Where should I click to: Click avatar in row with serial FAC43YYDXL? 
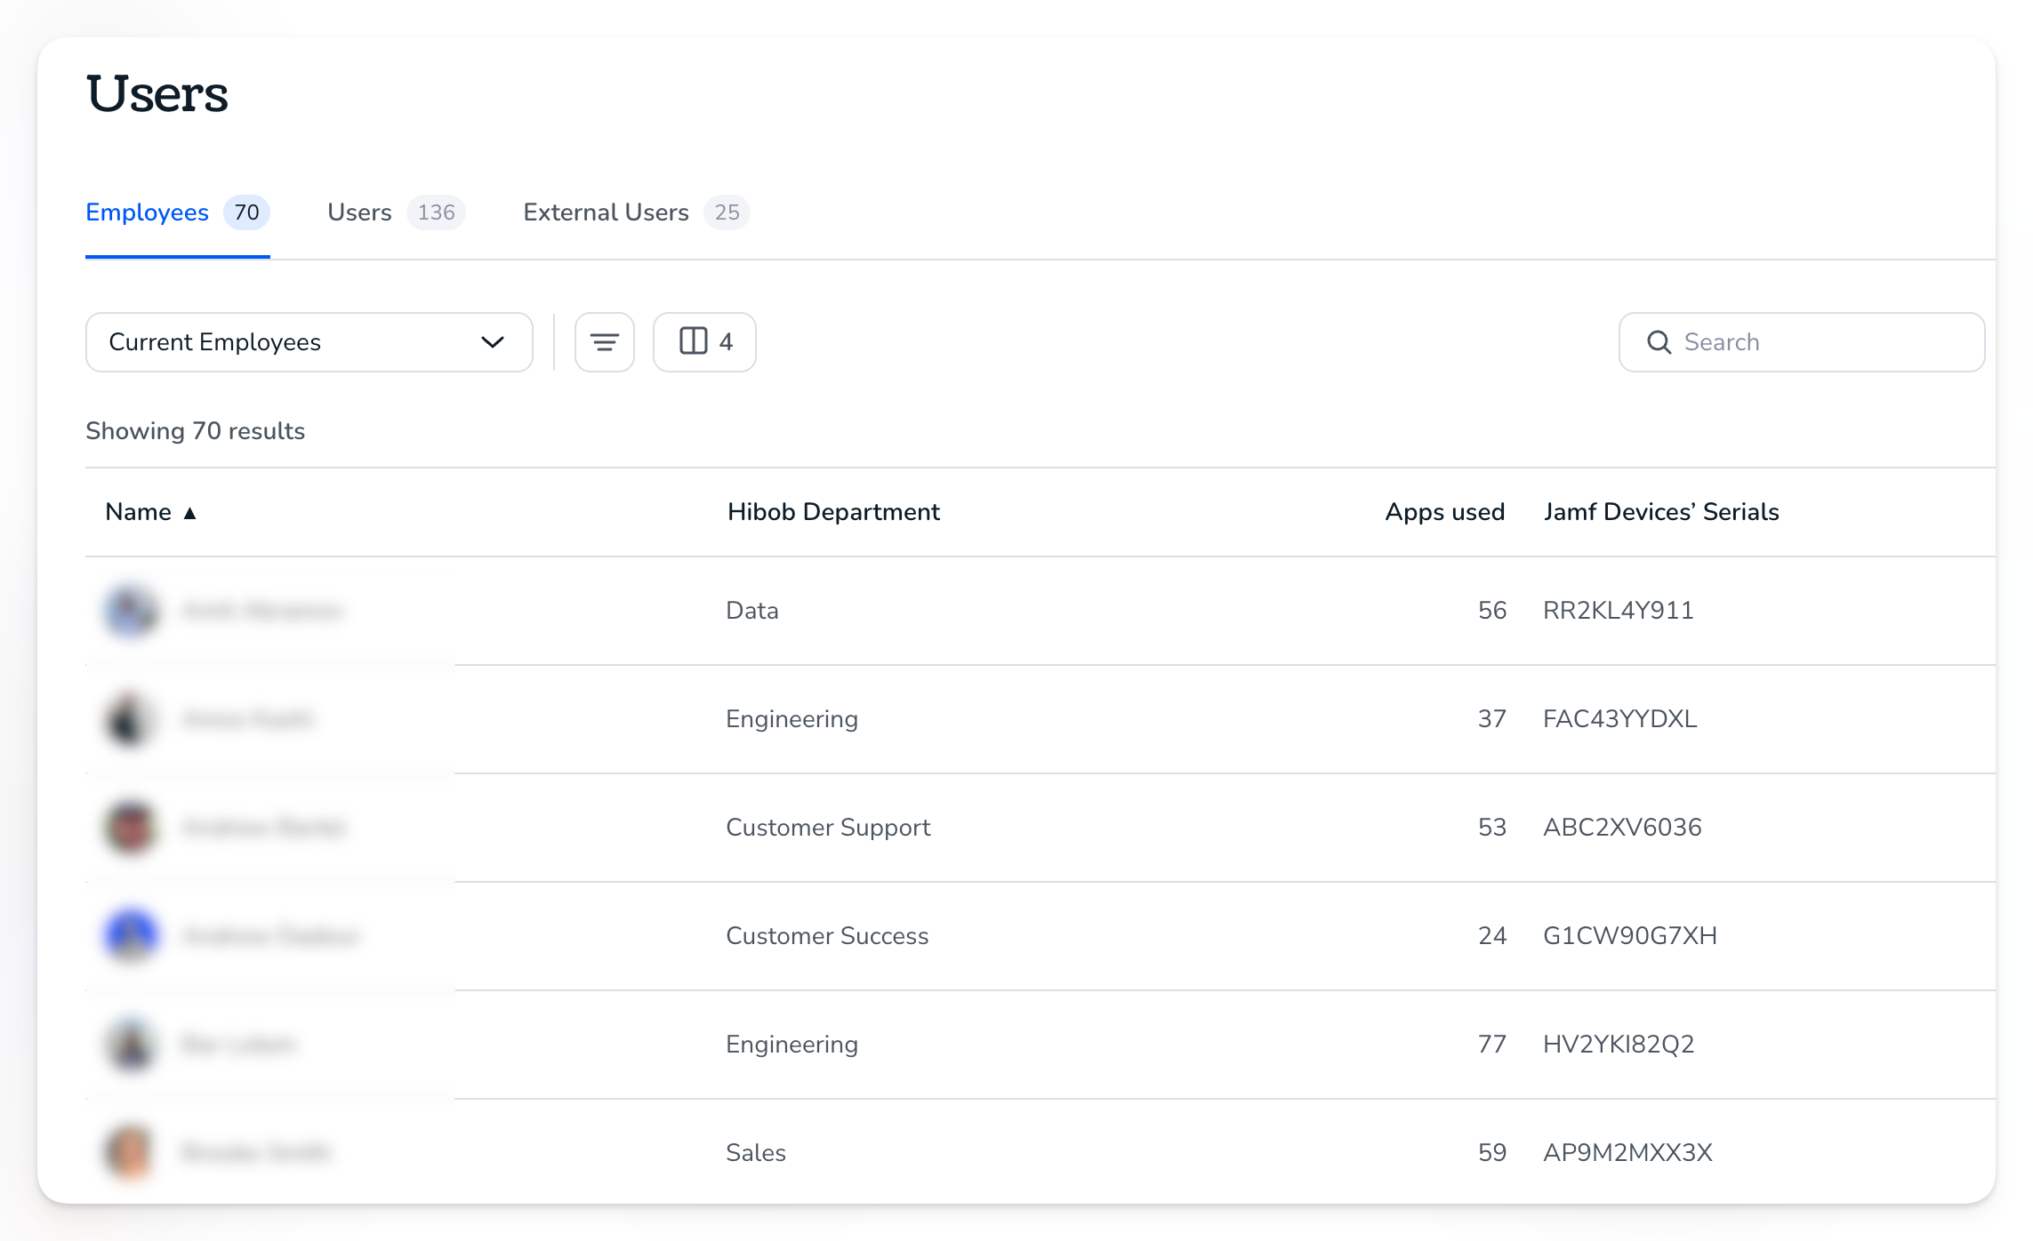pos(132,719)
